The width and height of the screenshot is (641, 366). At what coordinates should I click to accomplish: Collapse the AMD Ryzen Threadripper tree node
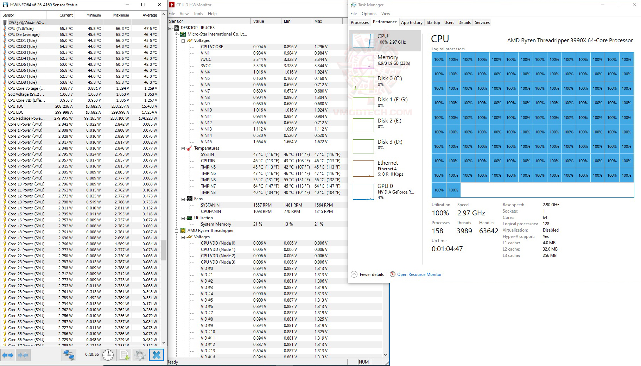pos(177,231)
